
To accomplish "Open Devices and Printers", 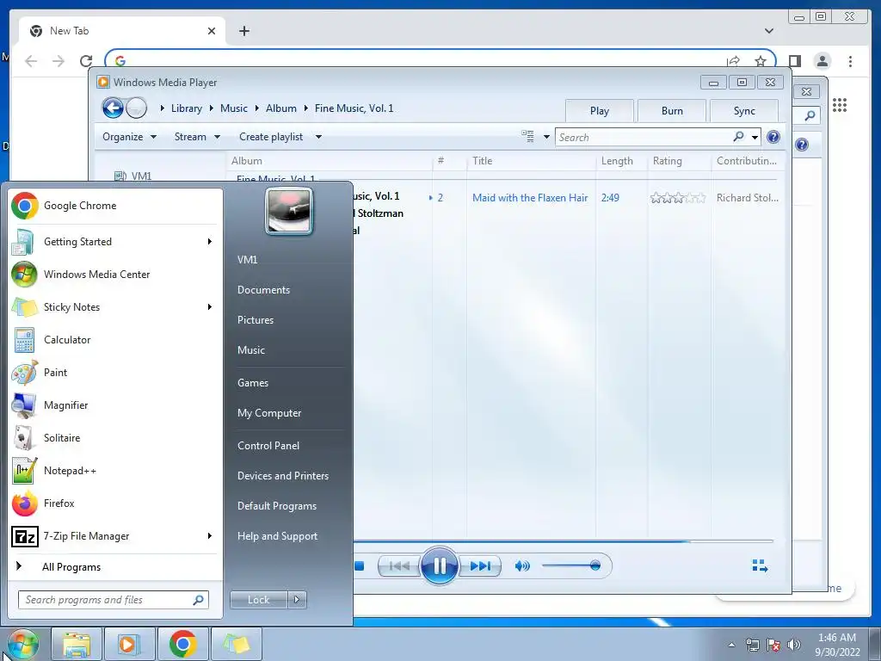I will coord(282,476).
